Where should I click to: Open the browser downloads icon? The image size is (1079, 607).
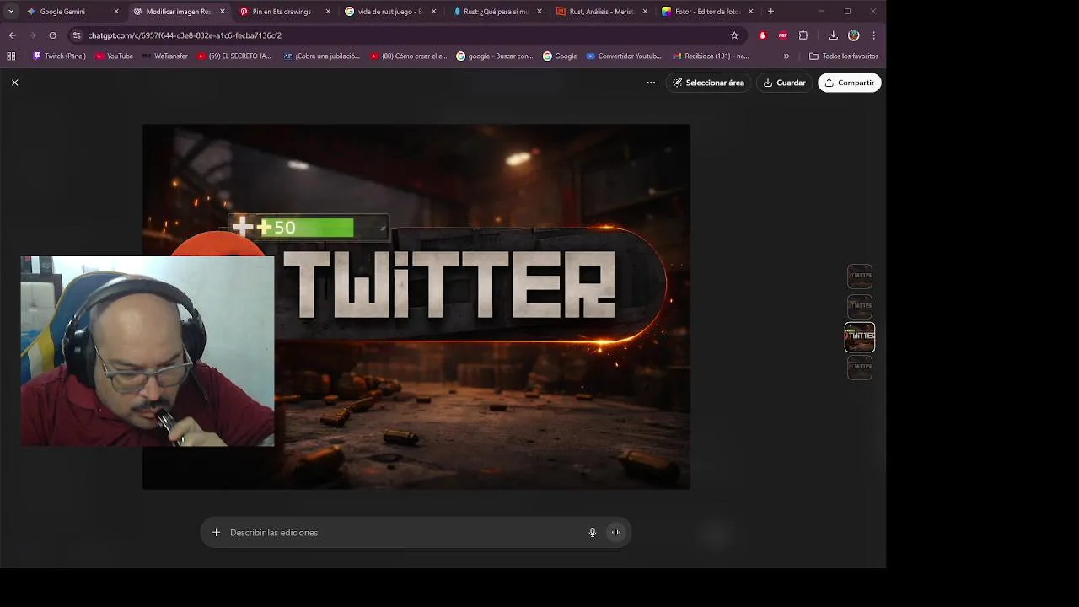point(833,35)
